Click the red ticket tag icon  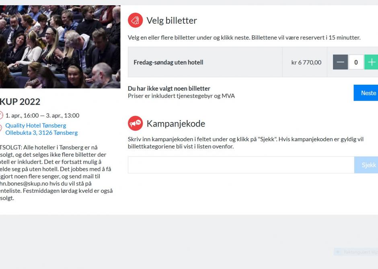[x=135, y=20]
